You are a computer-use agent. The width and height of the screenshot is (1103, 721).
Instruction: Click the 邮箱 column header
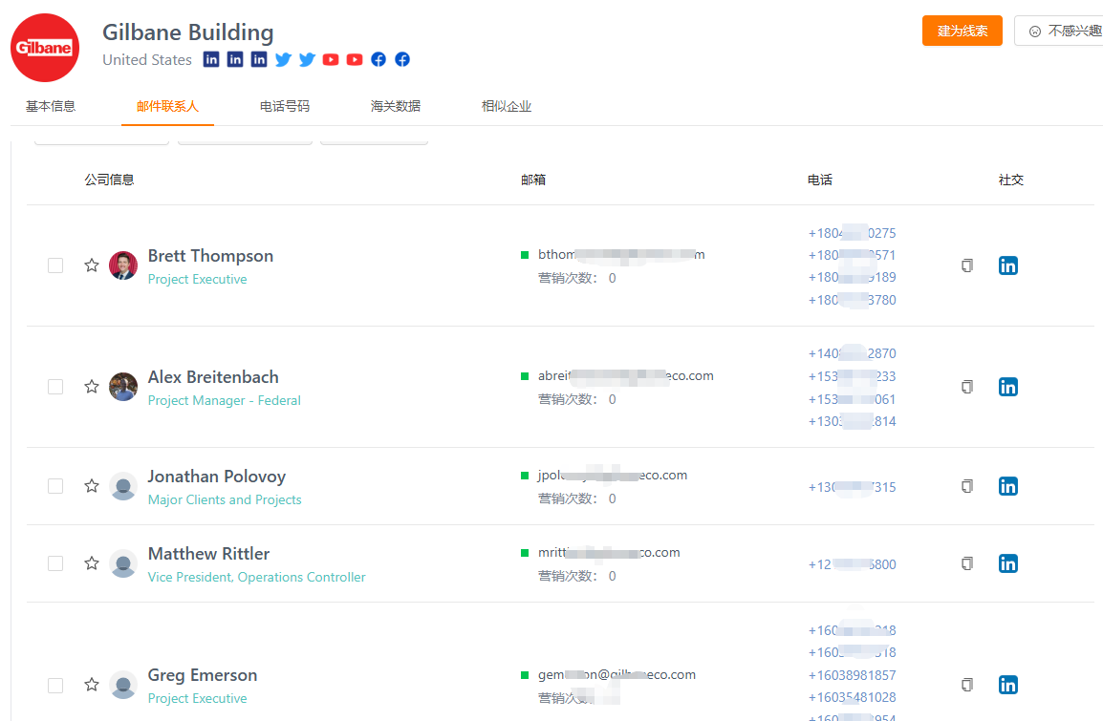(533, 180)
